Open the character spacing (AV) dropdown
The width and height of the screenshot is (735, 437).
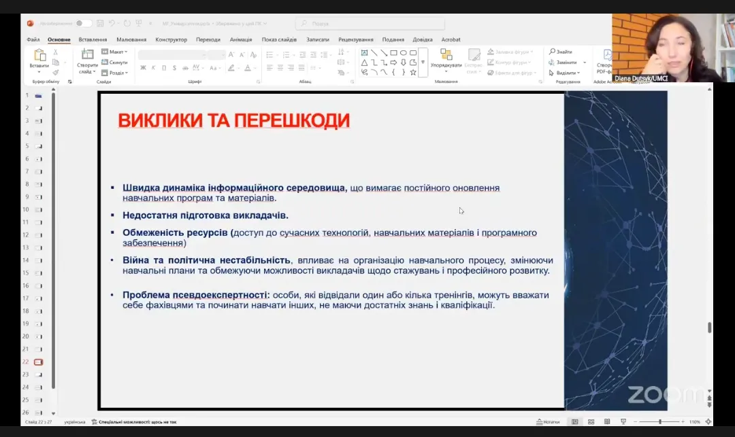coord(197,68)
